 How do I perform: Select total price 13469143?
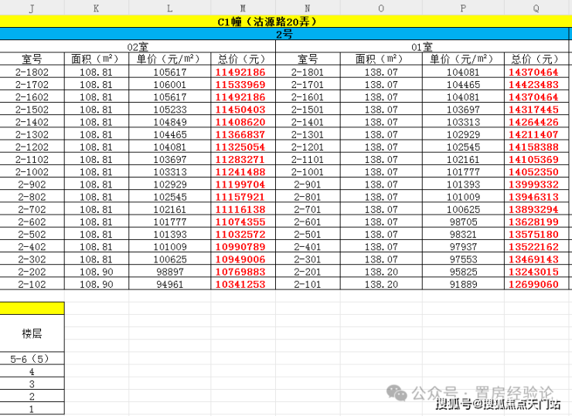click(536, 259)
